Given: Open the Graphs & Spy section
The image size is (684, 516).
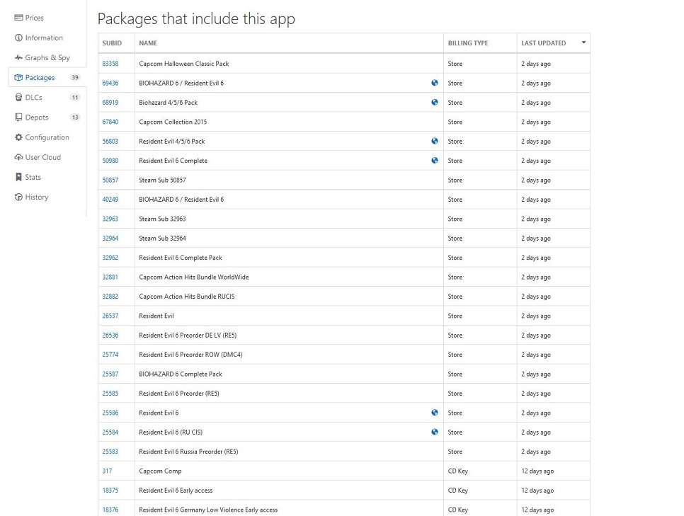Looking at the screenshot, I should pos(47,58).
